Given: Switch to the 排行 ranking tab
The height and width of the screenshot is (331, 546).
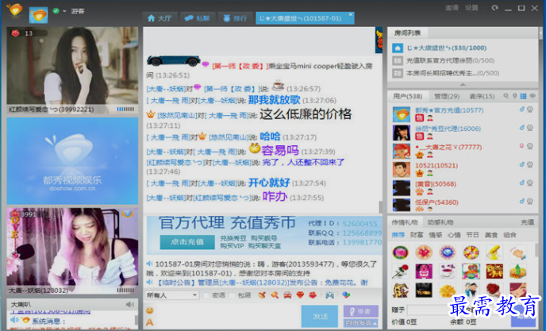Looking at the screenshot, I should (236, 17).
